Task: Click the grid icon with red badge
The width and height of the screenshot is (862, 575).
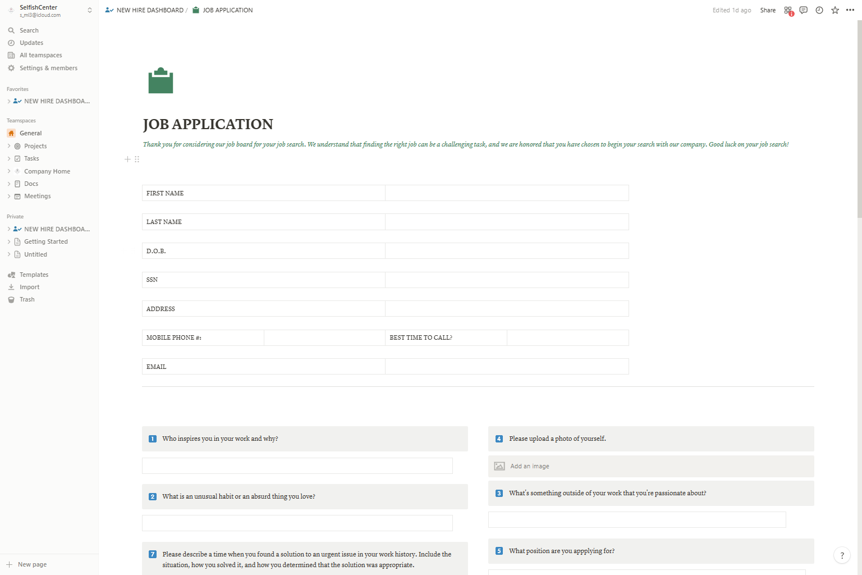Action: 788,11
